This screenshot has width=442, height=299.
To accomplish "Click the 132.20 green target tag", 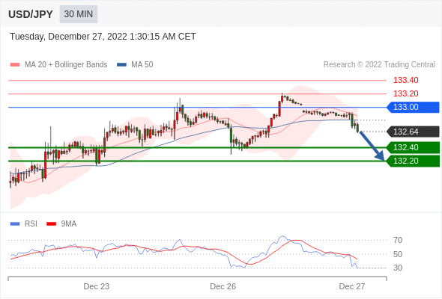I will click(413, 161).
